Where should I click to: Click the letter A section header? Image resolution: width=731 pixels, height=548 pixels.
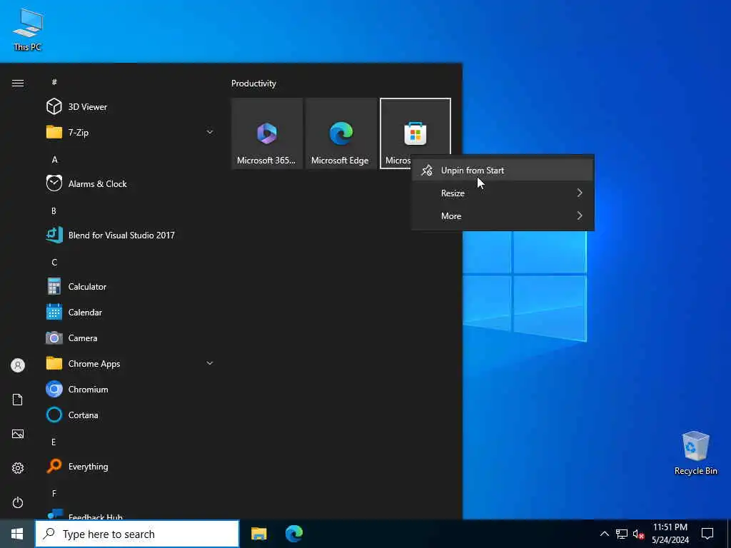54,160
